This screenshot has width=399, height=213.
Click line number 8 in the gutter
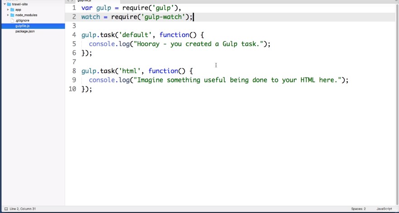coord(74,71)
